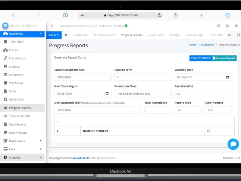Follow the Academics breadcrumb link
This screenshot has width=241, height=181.
pyautogui.click(x=207, y=45)
